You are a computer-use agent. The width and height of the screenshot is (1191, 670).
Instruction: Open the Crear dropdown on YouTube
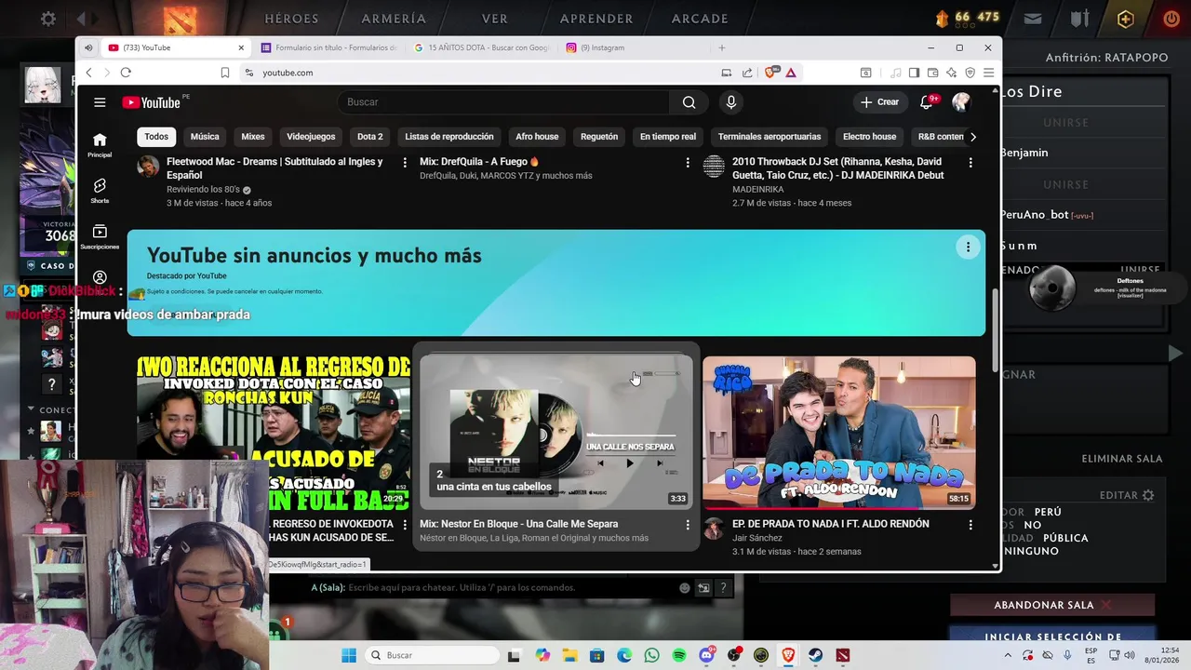879,102
